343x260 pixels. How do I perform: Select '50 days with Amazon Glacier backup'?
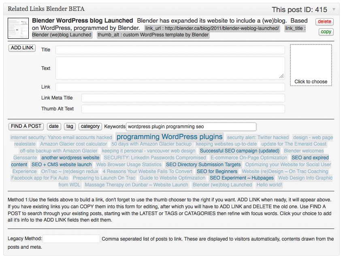[x=151, y=144]
